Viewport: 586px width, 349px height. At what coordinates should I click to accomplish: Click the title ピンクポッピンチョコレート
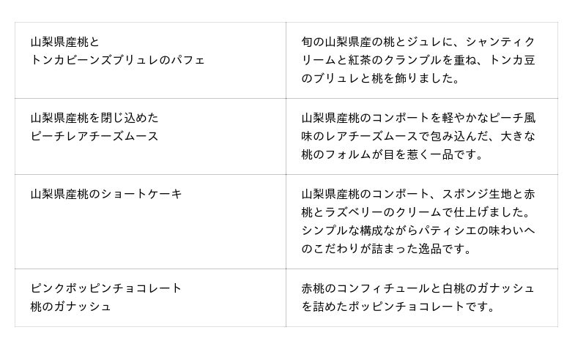coord(106,288)
